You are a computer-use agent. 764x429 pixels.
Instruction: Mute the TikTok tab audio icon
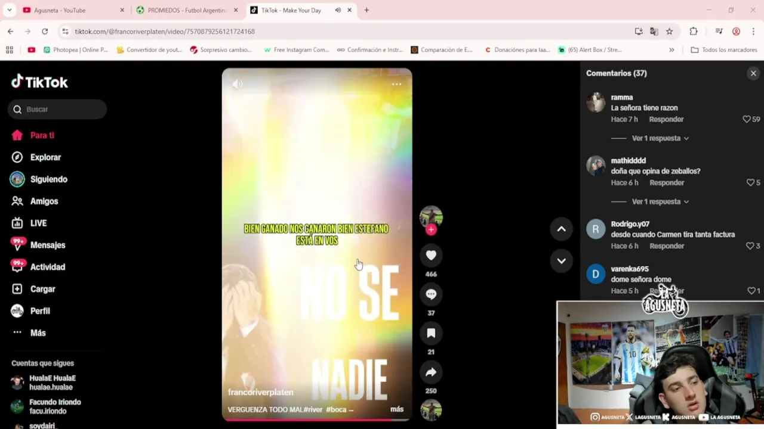tap(338, 10)
